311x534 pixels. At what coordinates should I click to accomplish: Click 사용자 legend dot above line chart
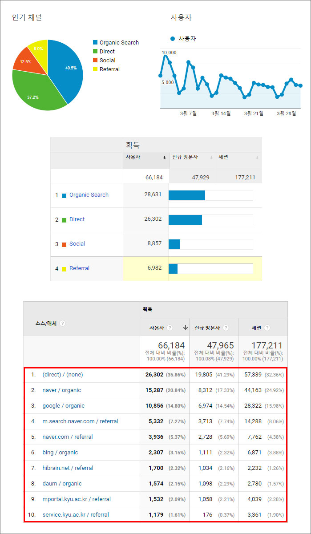pyautogui.click(x=173, y=39)
